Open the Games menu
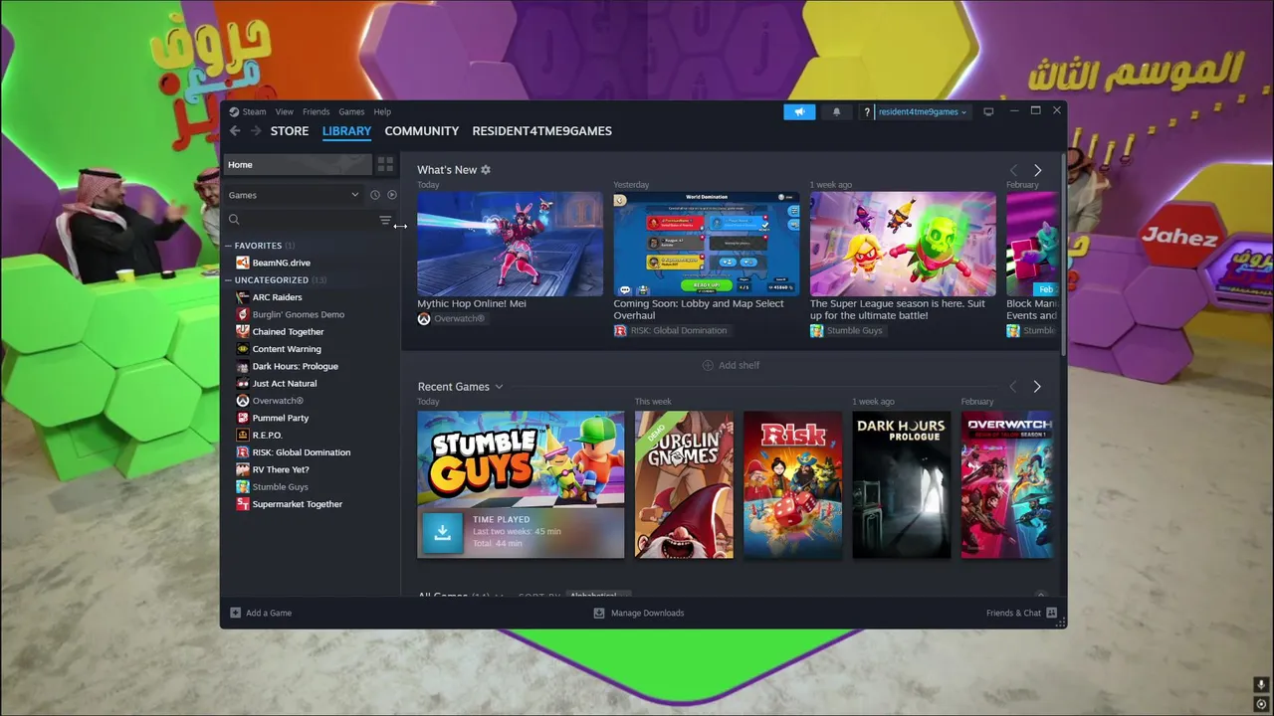Viewport: 1274px width, 716px height. click(x=351, y=111)
